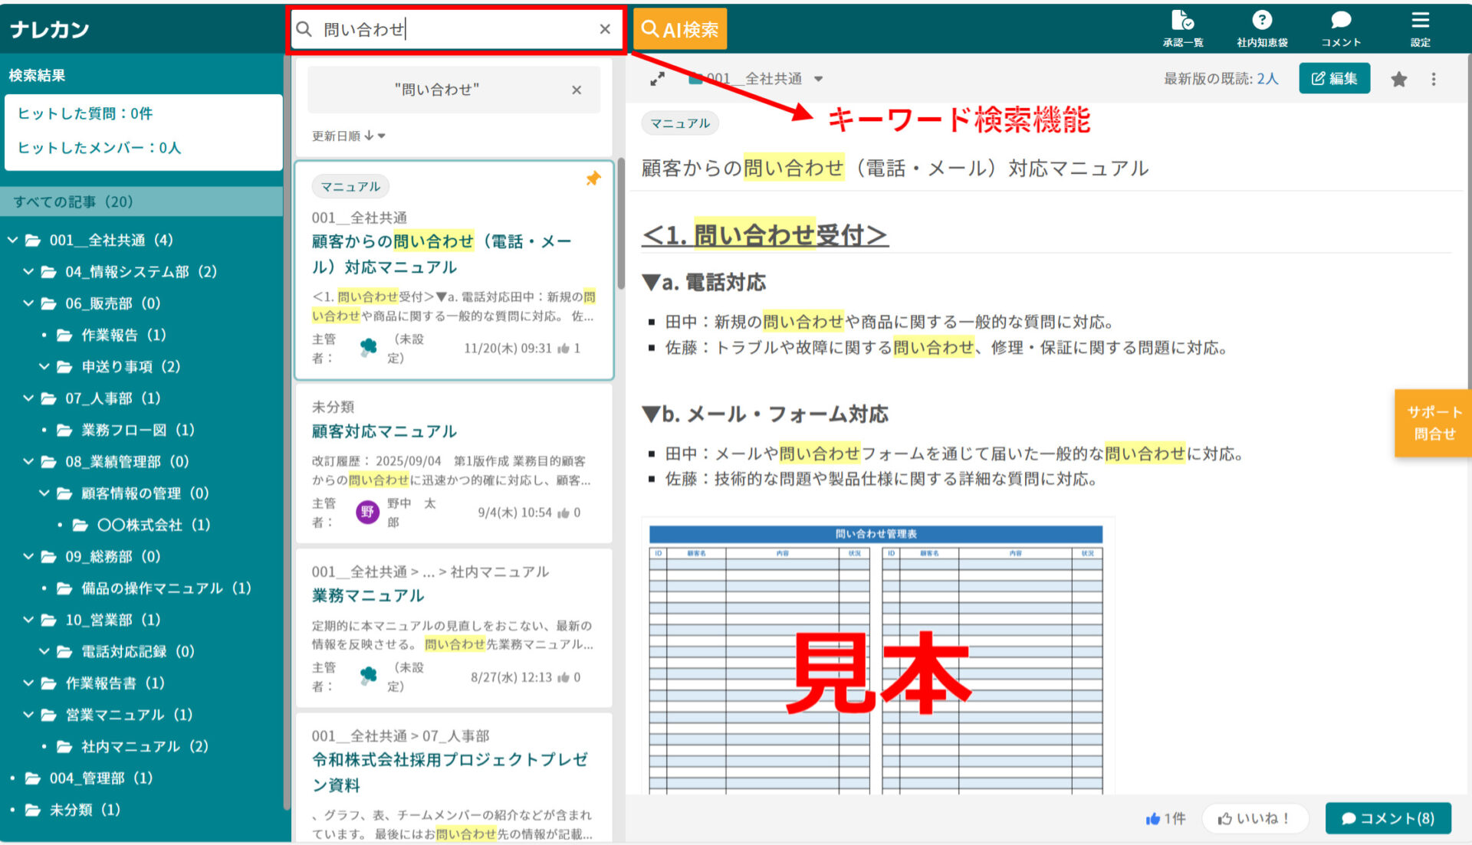Expand article to fullscreen with arrows icon

coord(658,78)
